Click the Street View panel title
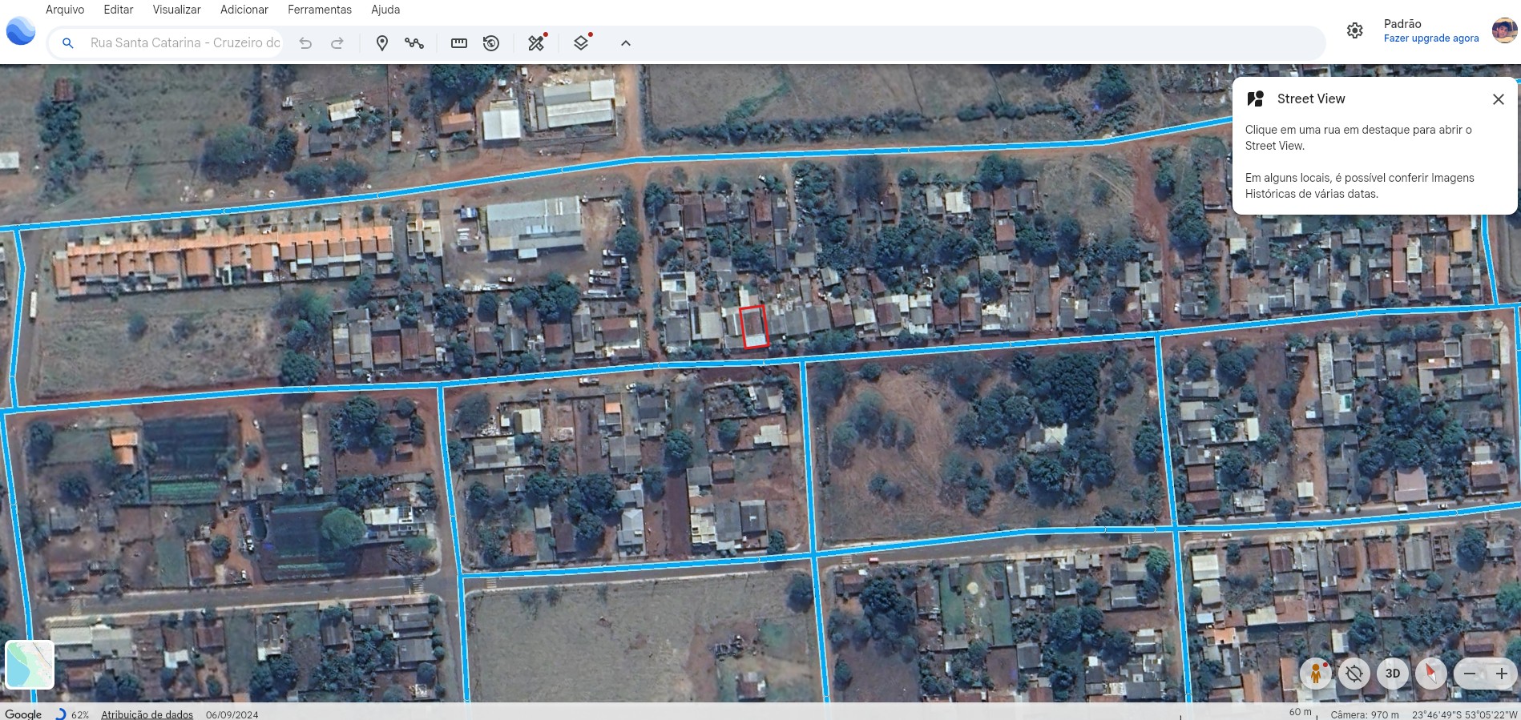 (x=1311, y=99)
